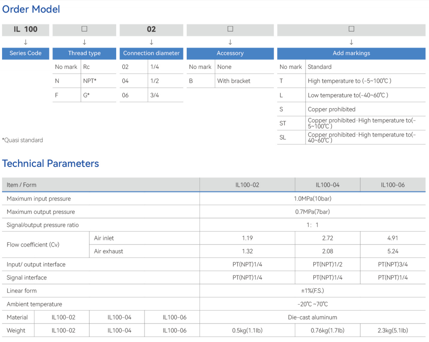Click the empty square box above Accessory
Image resolution: width=429 pixels, height=342 pixels.
pyautogui.click(x=230, y=29)
